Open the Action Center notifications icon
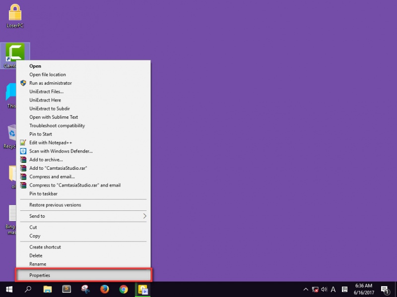 tap(385, 289)
